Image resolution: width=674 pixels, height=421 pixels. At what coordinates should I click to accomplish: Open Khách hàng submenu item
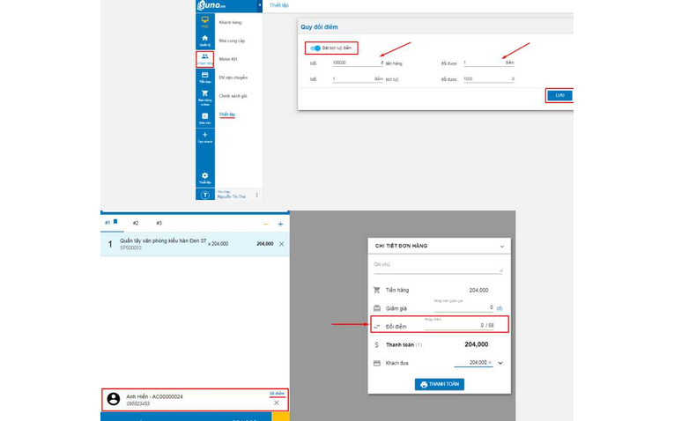[231, 22]
